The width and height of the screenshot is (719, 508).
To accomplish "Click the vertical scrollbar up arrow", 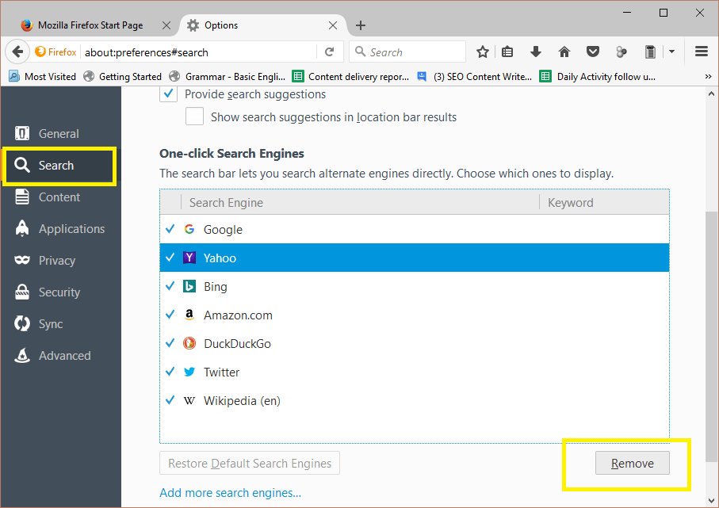I will point(711,94).
